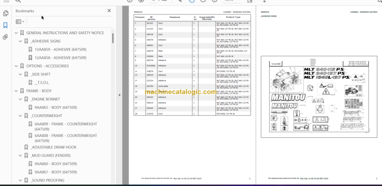Collapse the navigation pane with the arrow handle

(119, 95)
